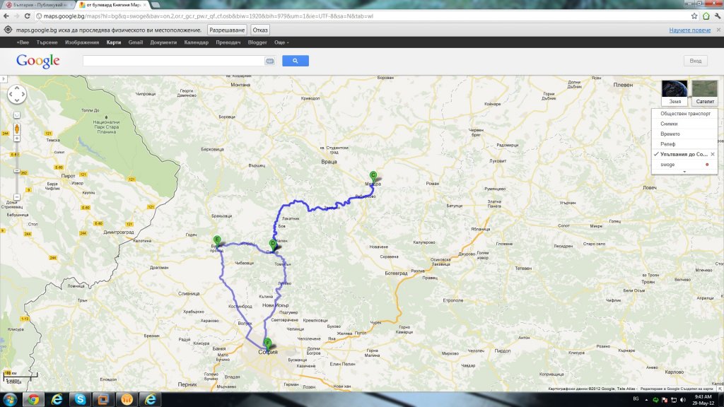
Task: Click green route marker F at София
Action: [x=267, y=343]
